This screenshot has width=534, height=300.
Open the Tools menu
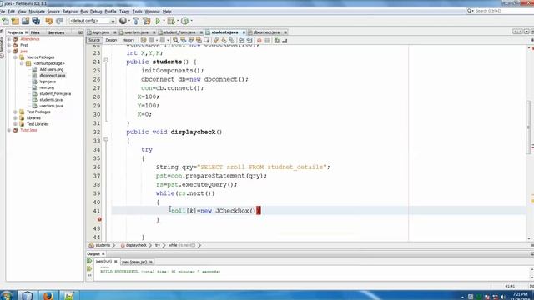pos(137,12)
